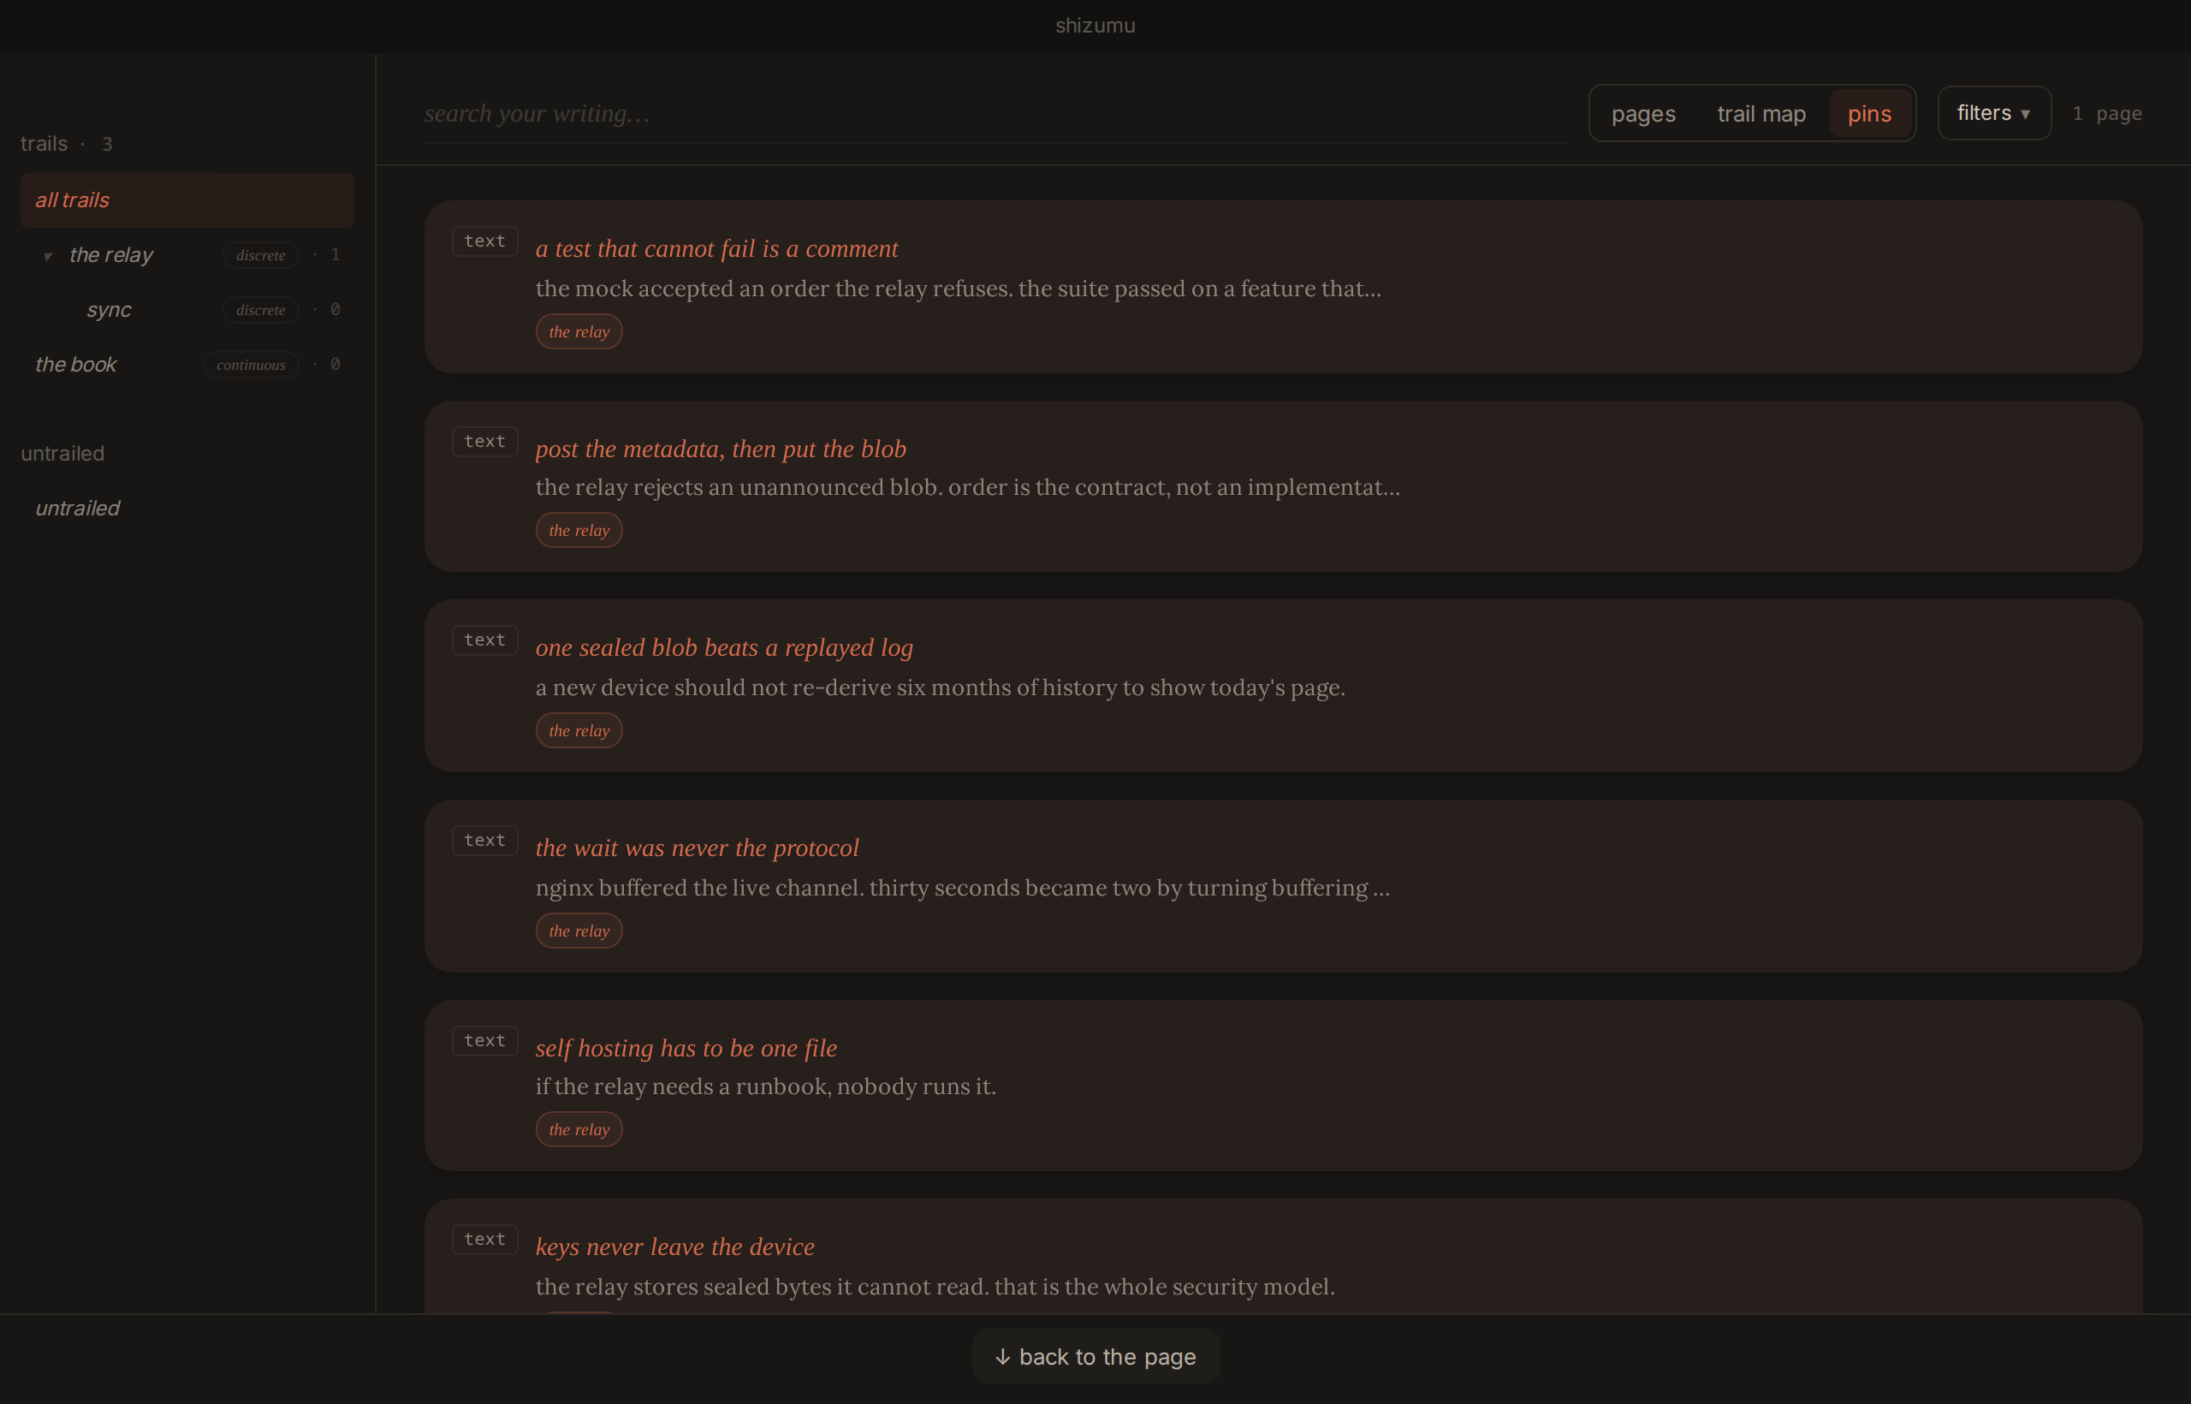This screenshot has width=2191, height=1404.
Task: Click the relay tag under 'one sealed blob'
Action: coord(579,731)
